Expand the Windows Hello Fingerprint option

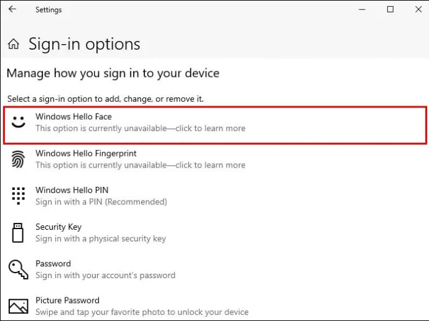point(215,159)
